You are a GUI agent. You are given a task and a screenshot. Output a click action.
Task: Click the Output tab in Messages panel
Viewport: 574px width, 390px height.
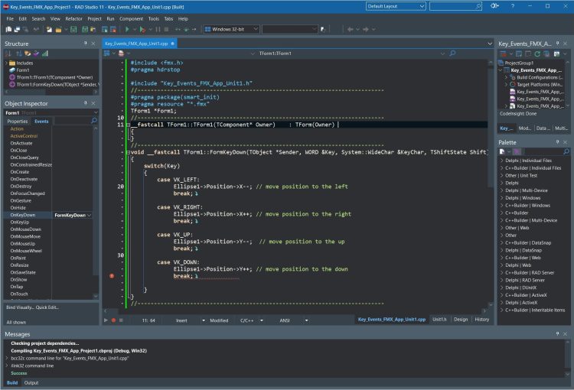pyautogui.click(x=31, y=382)
